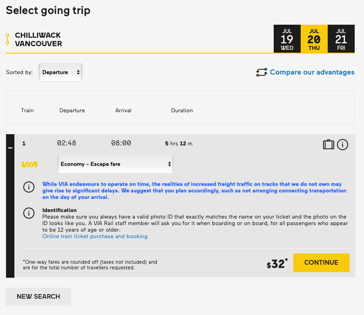364x315 pixels.
Task: Click the VIA Rail logo
Action: 30,164
